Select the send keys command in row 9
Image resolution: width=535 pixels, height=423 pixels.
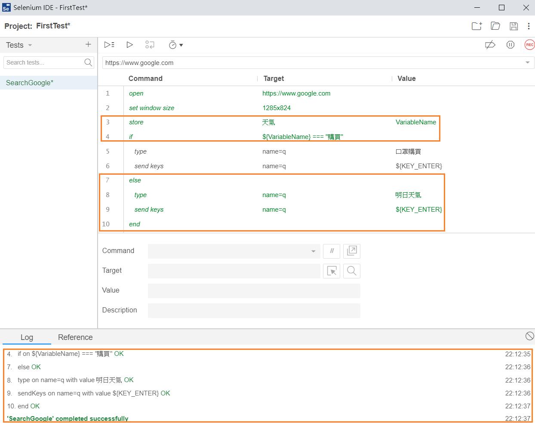(x=317, y=210)
